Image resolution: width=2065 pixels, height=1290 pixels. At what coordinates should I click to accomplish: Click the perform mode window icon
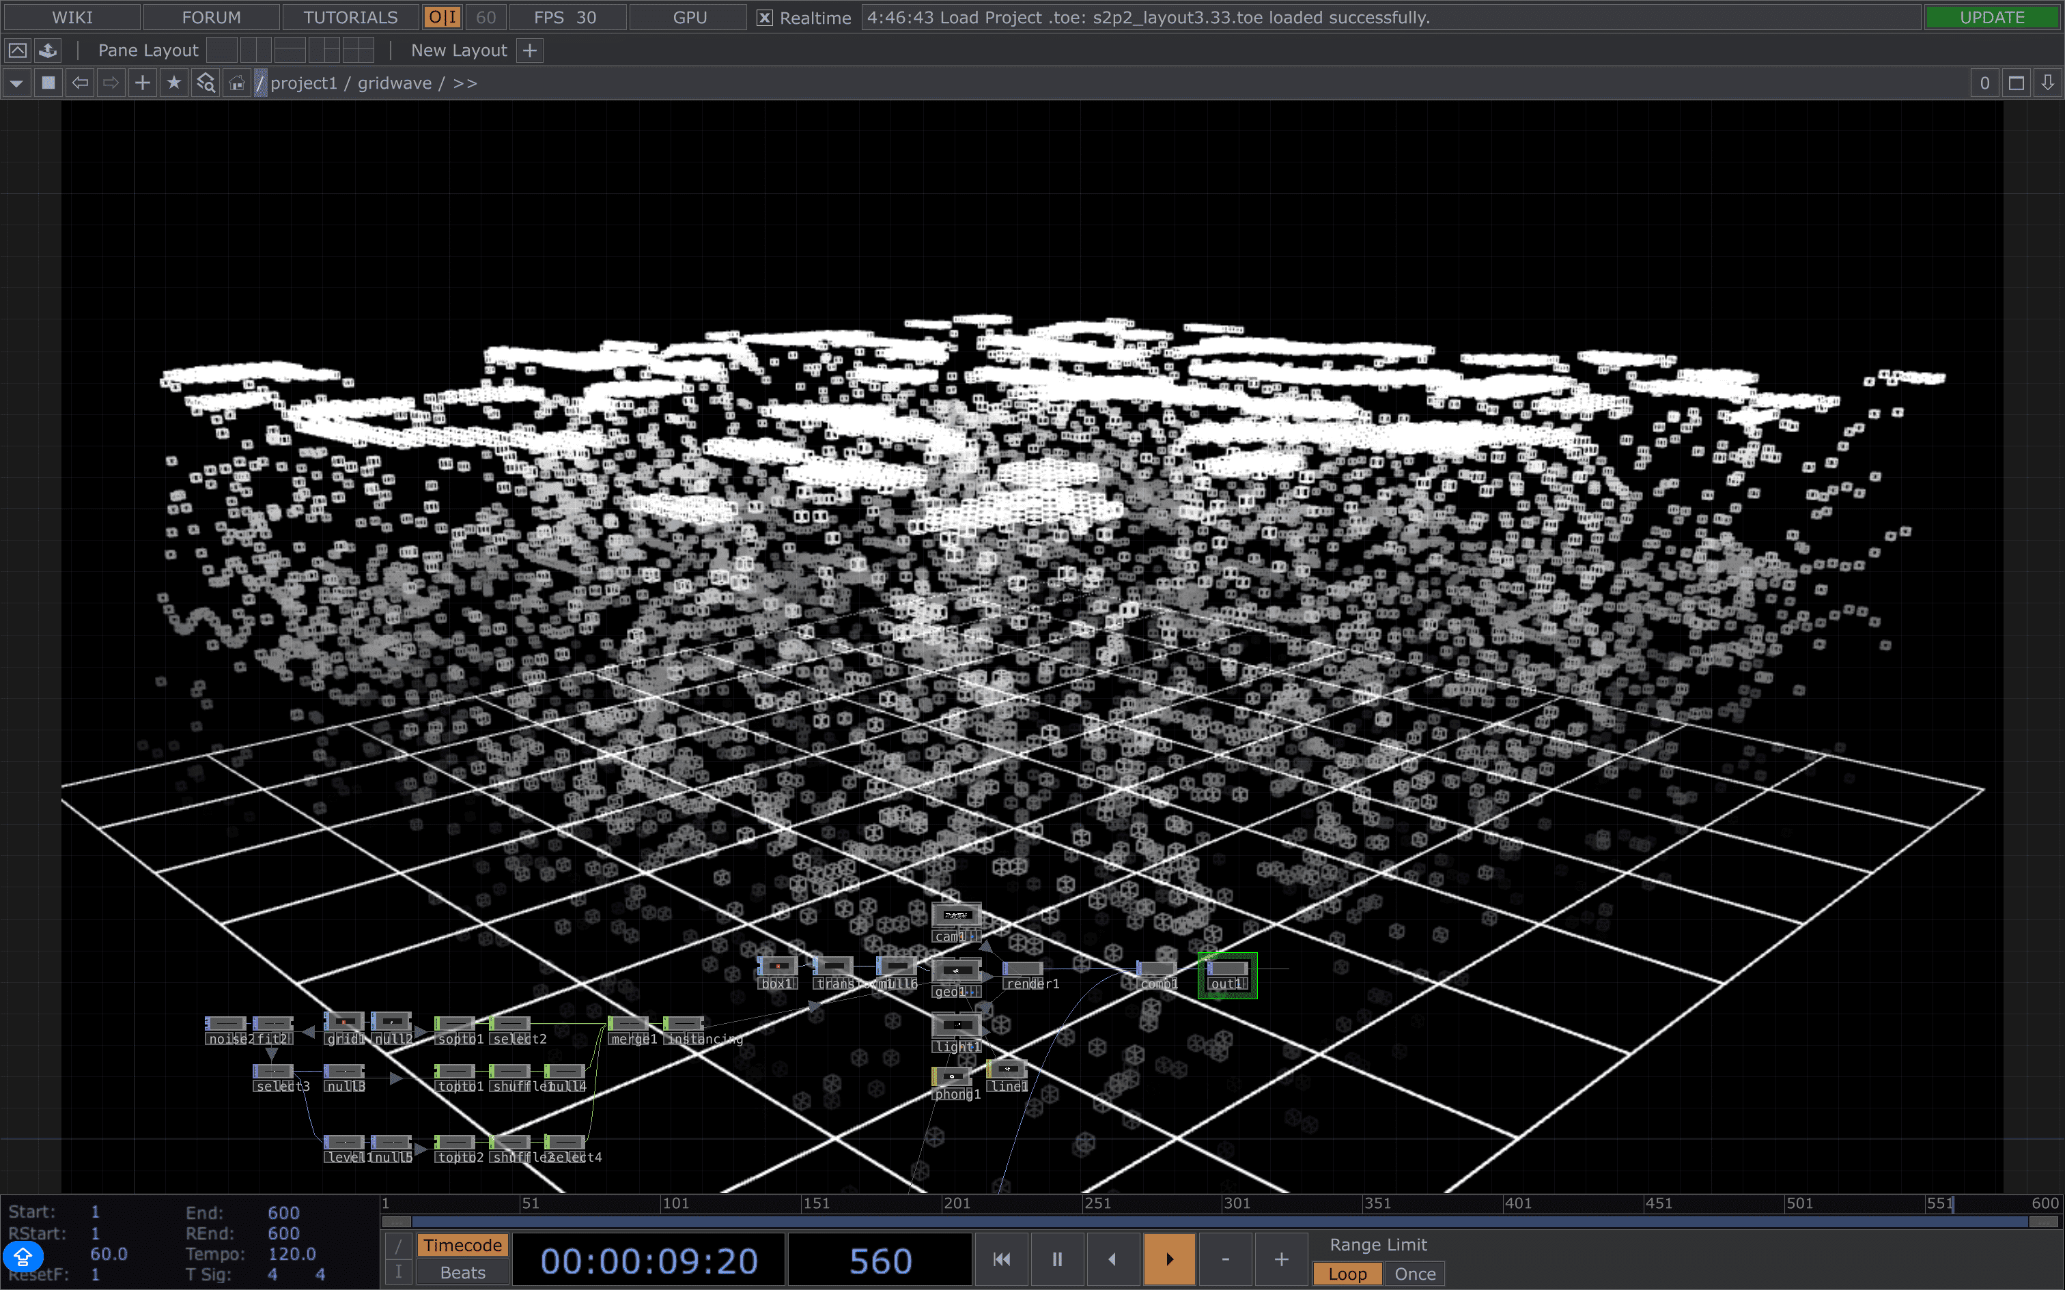coord(17,51)
